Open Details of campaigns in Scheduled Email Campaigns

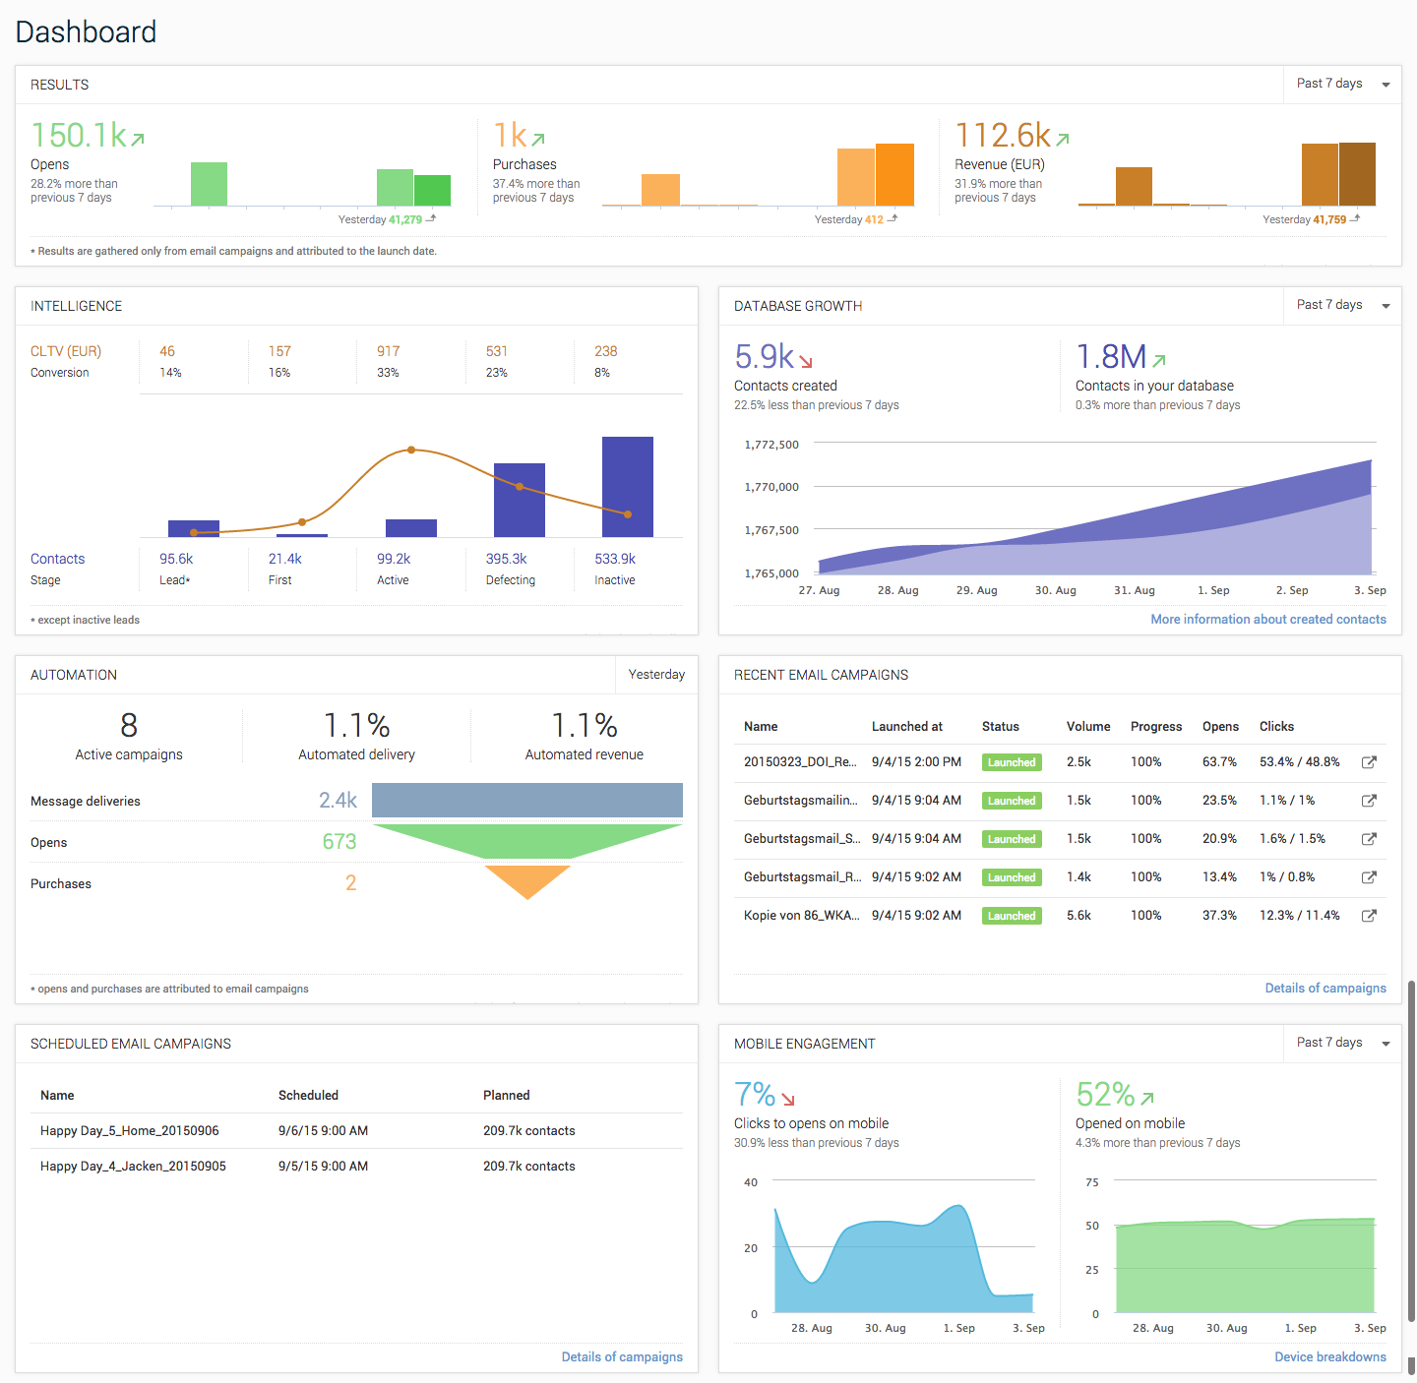tap(622, 1356)
